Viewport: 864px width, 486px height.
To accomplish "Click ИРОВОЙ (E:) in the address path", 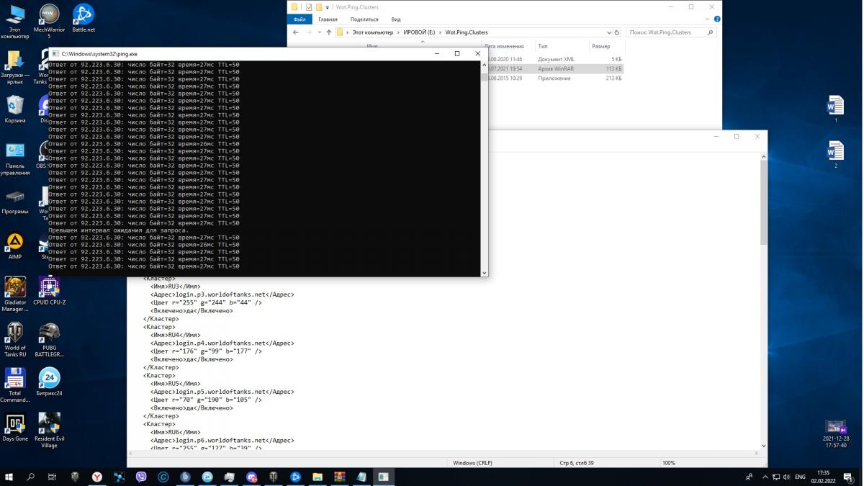I will click(420, 32).
